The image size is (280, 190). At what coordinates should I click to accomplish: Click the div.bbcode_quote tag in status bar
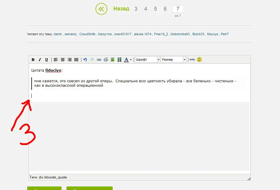point(53,177)
